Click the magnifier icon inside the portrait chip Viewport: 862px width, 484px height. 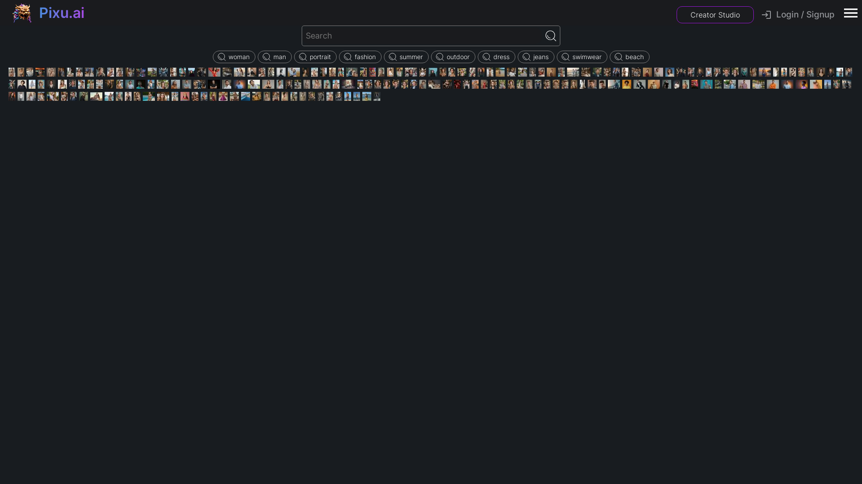pyautogui.click(x=302, y=57)
